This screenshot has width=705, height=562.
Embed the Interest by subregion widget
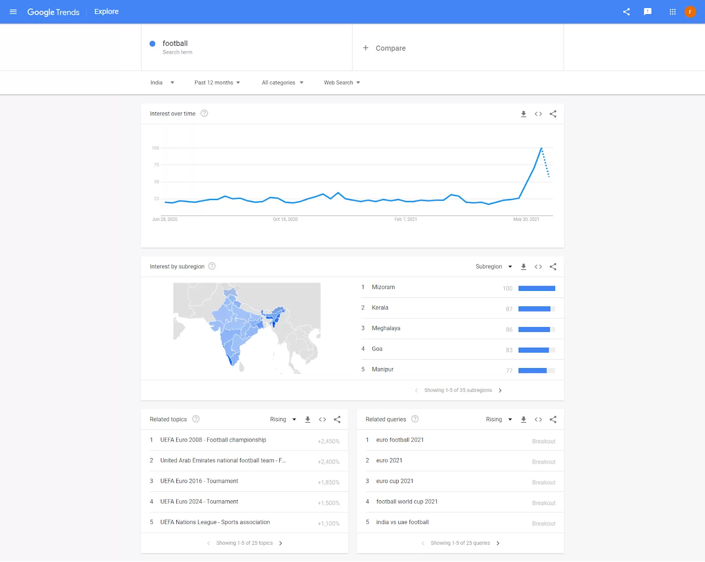[538, 267]
